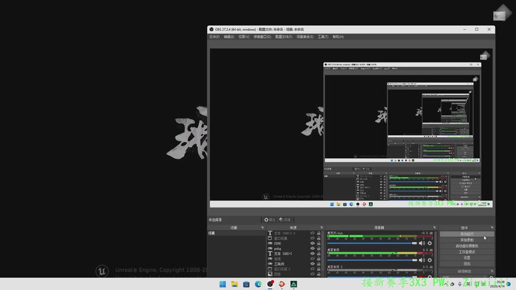The image size is (516, 290).
Task: Toggle visibility eye for CSGO source
Action: click(313, 244)
